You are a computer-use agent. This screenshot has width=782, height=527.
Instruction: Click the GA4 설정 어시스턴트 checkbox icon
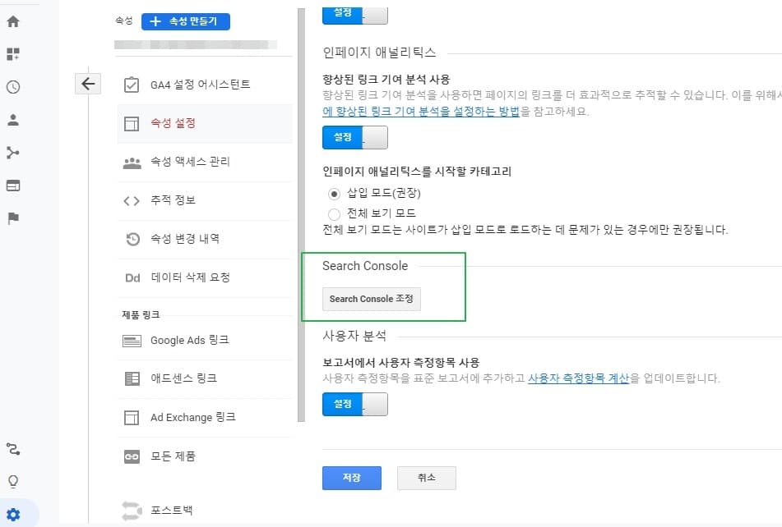point(132,85)
